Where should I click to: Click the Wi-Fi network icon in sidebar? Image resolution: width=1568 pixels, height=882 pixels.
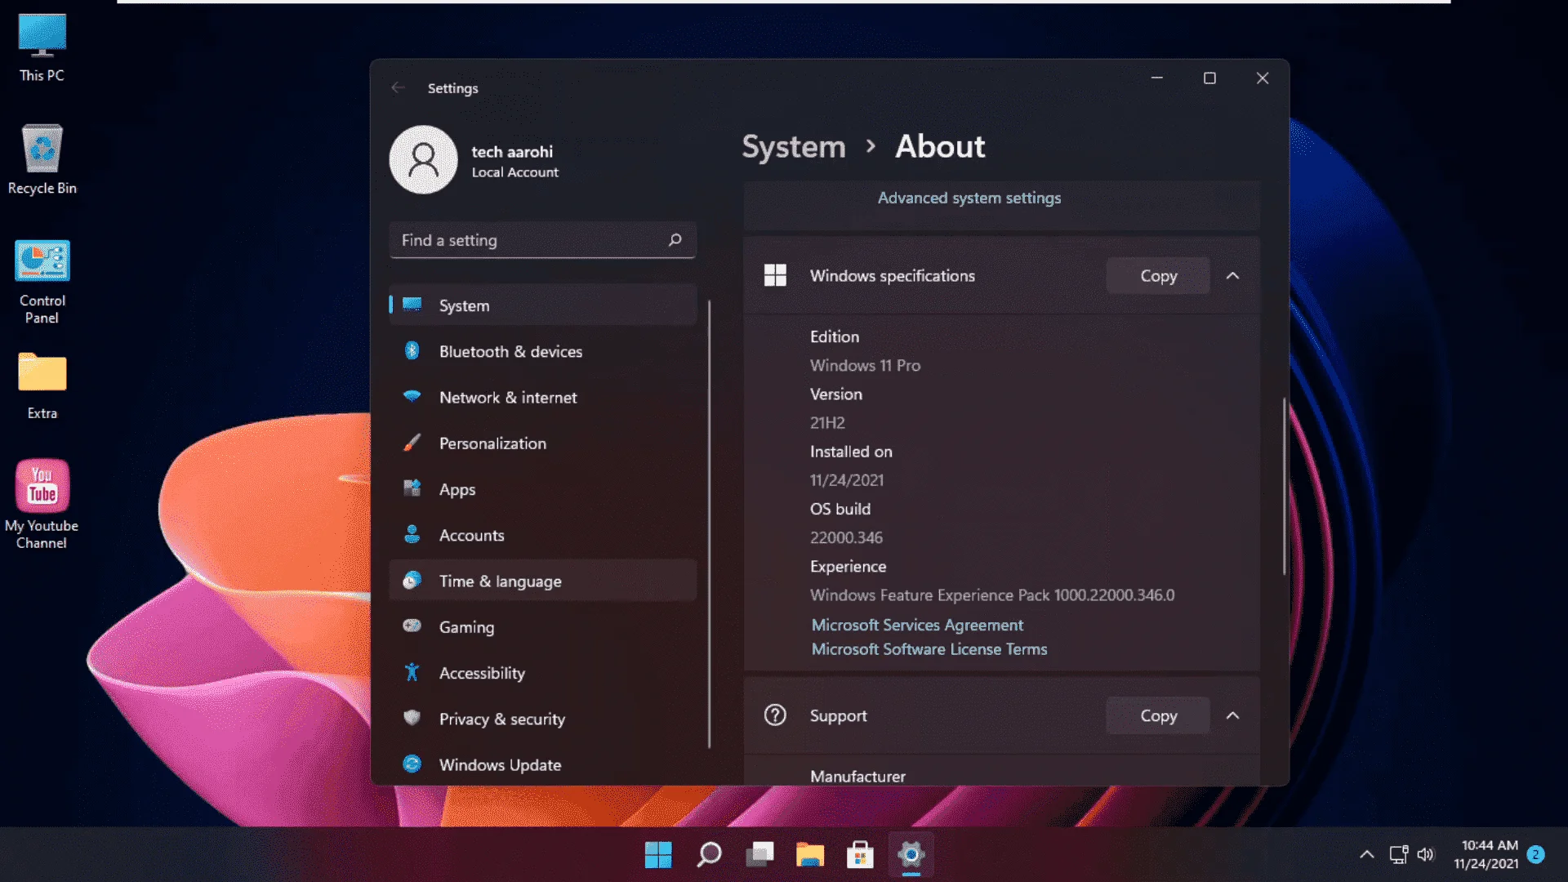coord(412,396)
